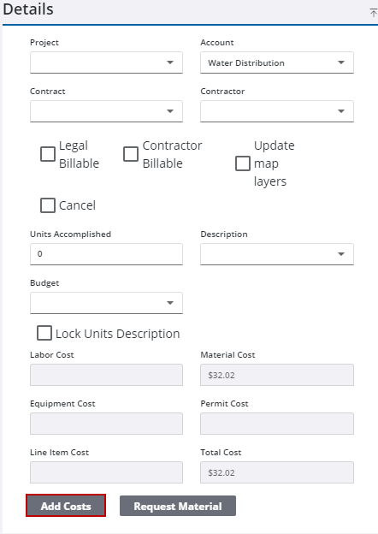Viewport: 378px width, 534px height.
Task: Click the Equipment Cost field
Action: click(106, 424)
